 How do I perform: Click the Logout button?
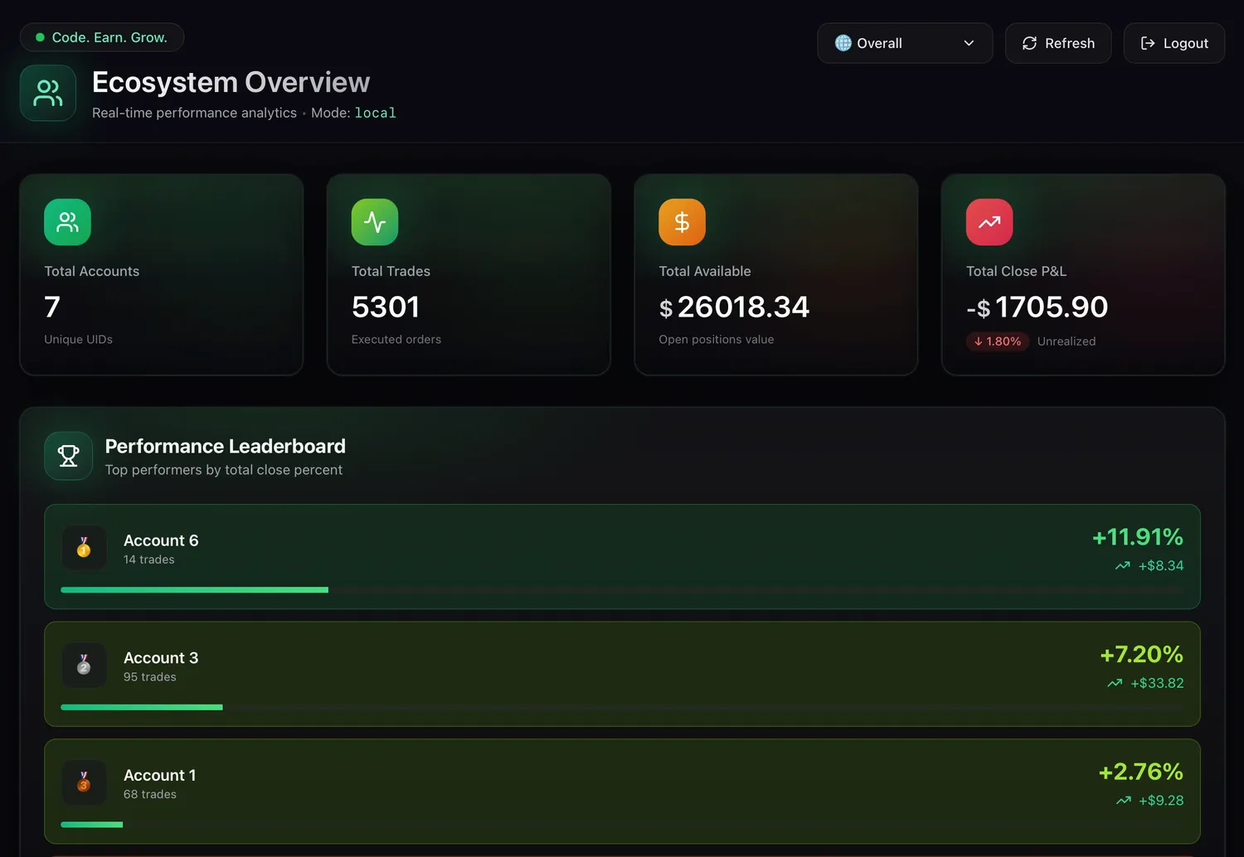[1174, 43]
